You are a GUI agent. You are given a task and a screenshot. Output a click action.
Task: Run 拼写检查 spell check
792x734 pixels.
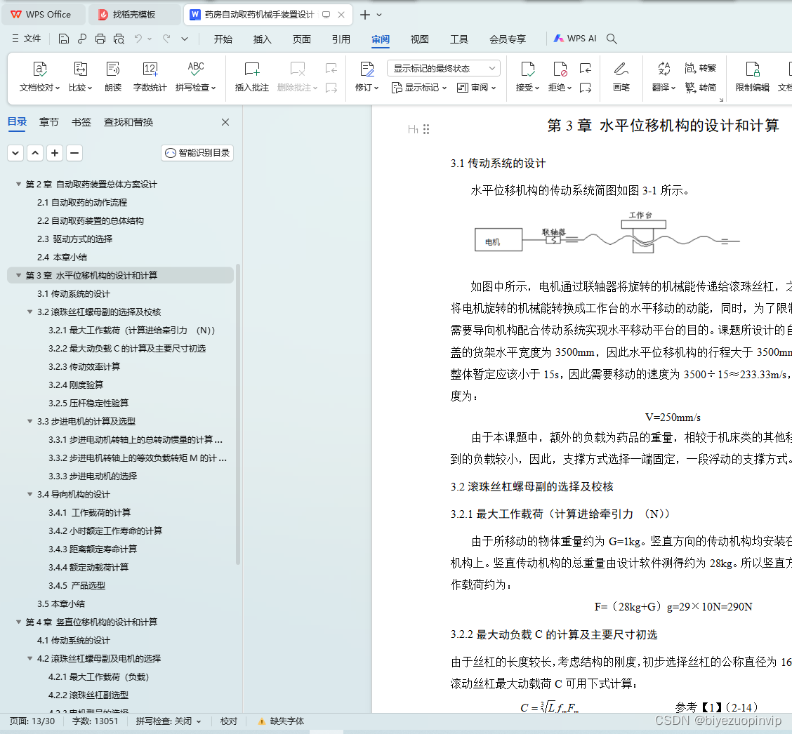195,76
